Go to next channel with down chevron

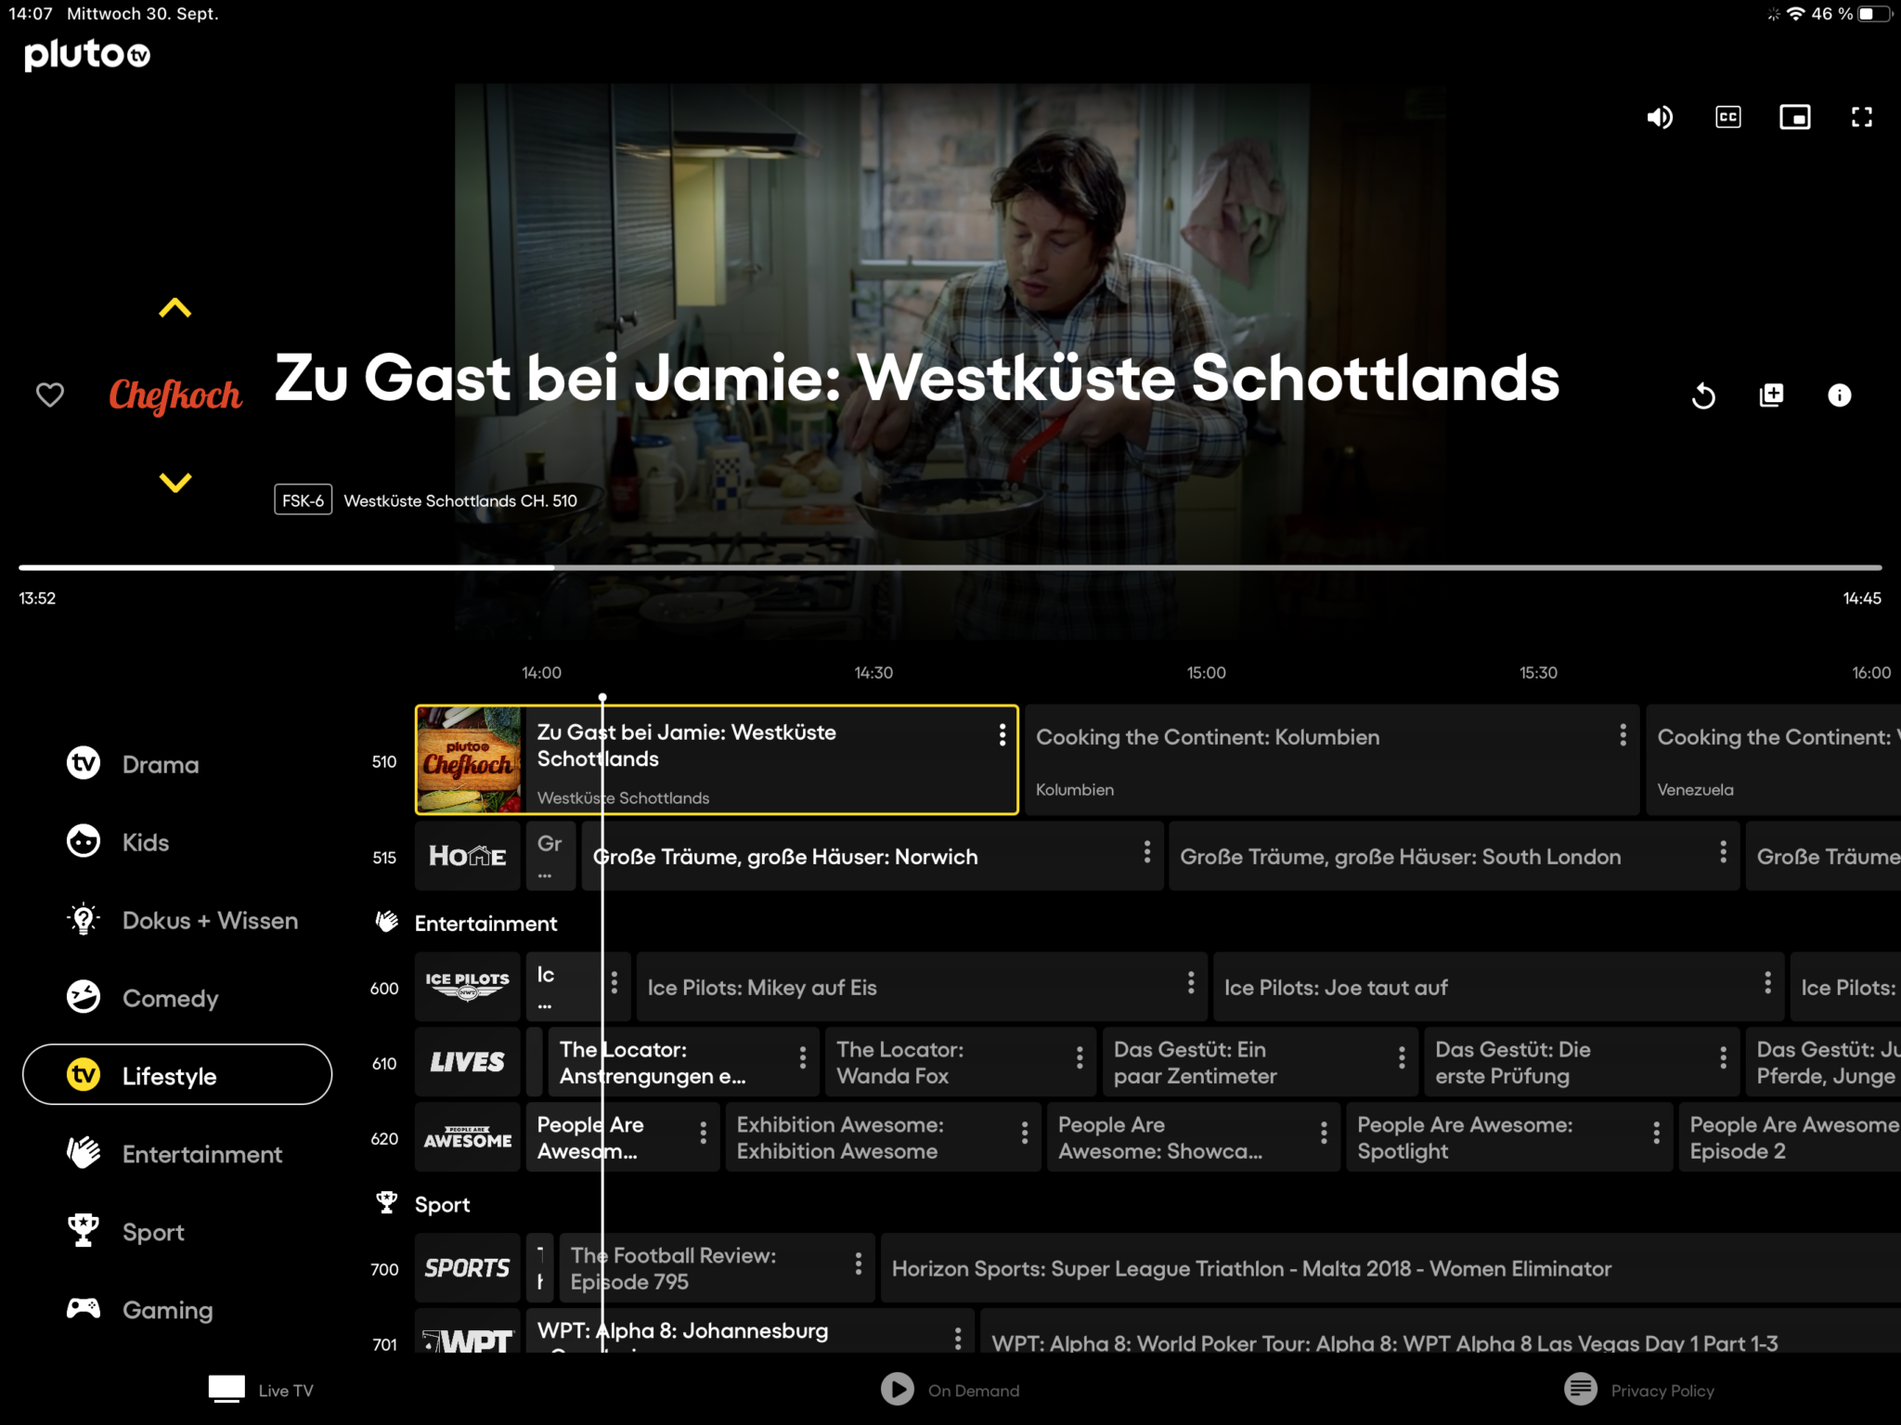pos(175,482)
